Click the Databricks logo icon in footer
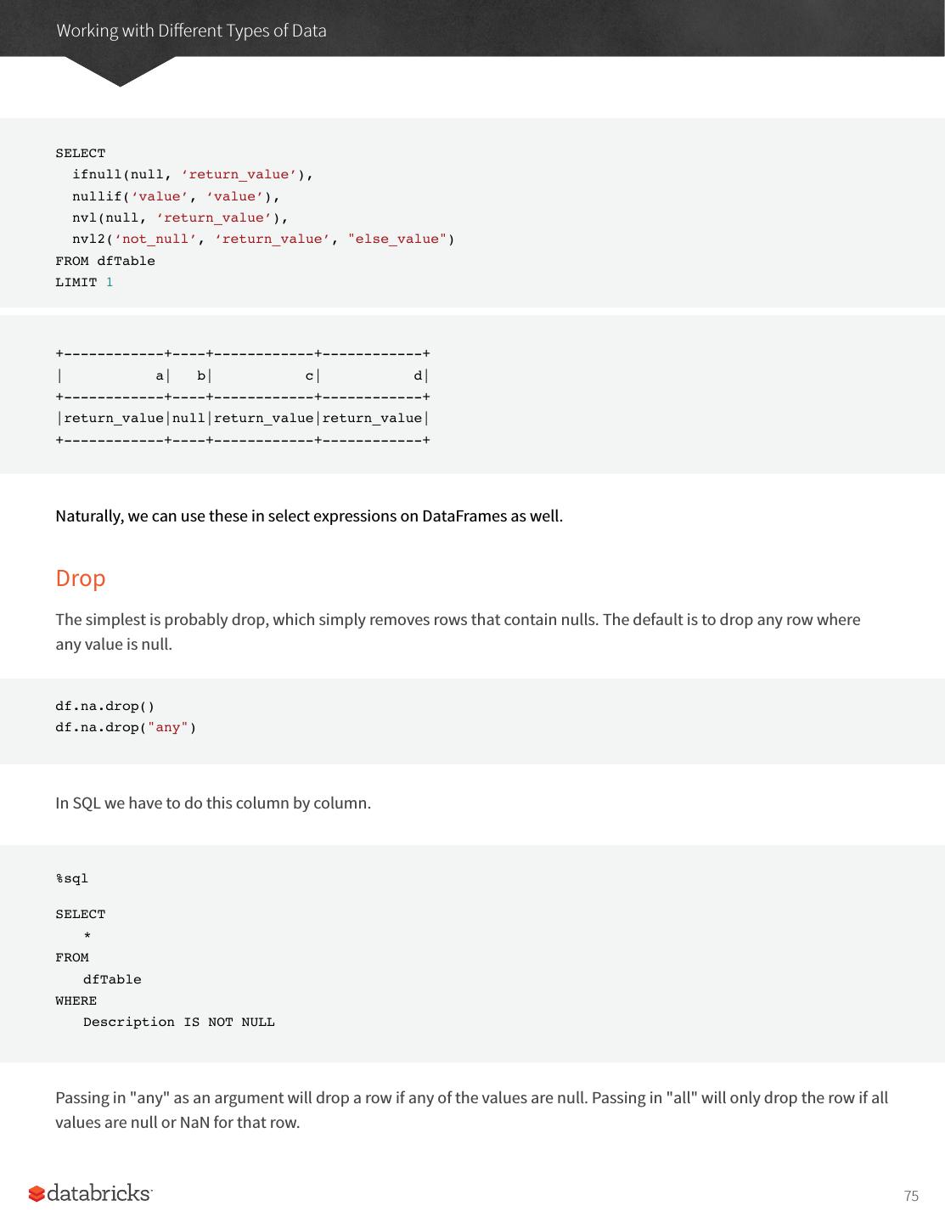The height and width of the screenshot is (1223, 945). pyautogui.click(x=37, y=1194)
